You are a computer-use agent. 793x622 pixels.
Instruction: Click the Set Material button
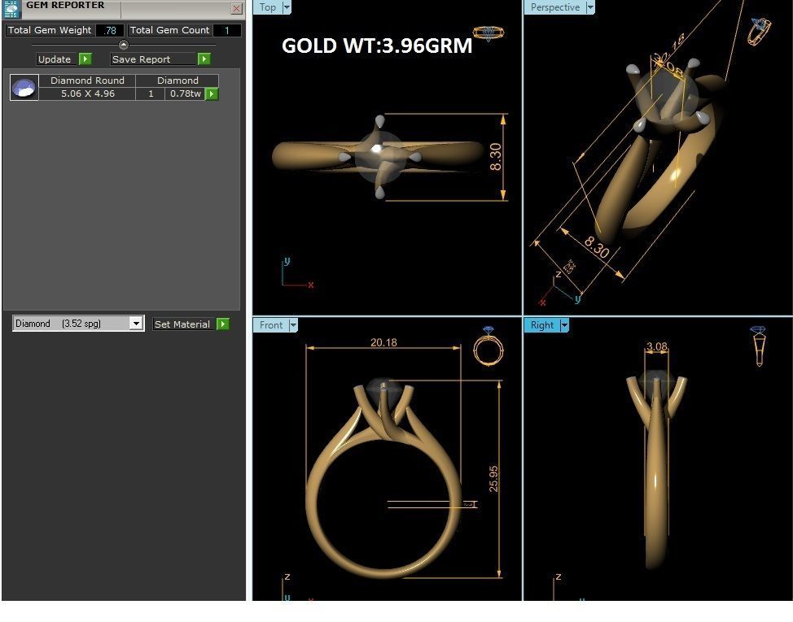[183, 324]
